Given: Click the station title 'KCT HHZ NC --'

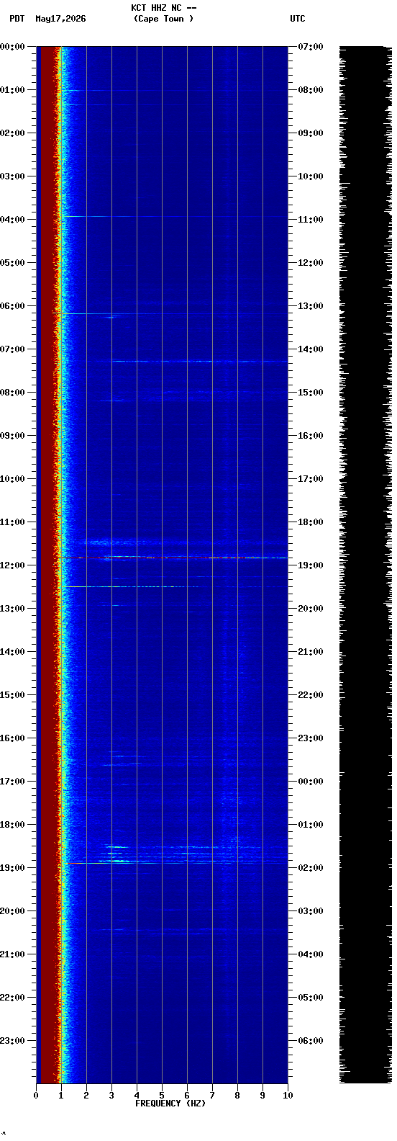Looking at the screenshot, I should pos(164,8).
